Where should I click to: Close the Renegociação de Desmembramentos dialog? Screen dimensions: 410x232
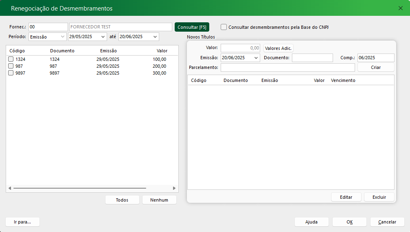pos(400,8)
